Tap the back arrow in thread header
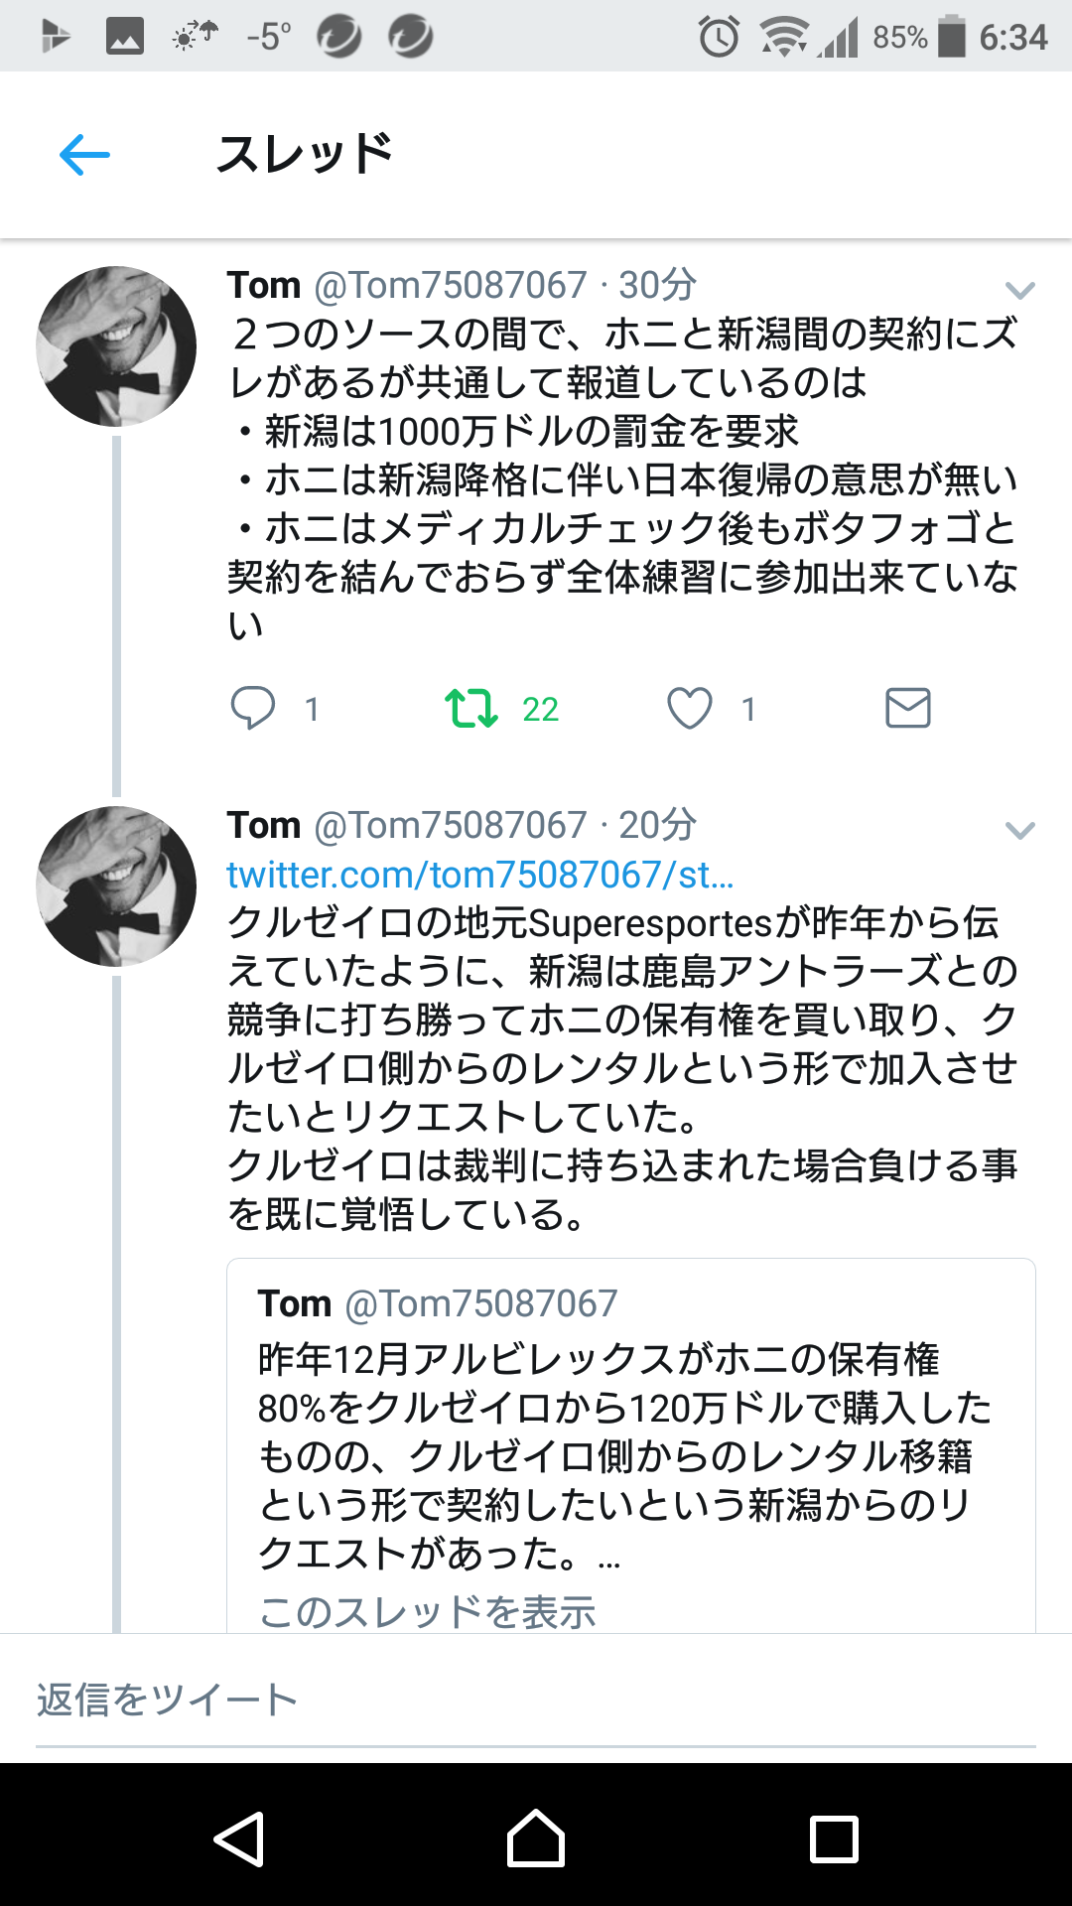This screenshot has width=1072, height=1906. click(x=84, y=155)
